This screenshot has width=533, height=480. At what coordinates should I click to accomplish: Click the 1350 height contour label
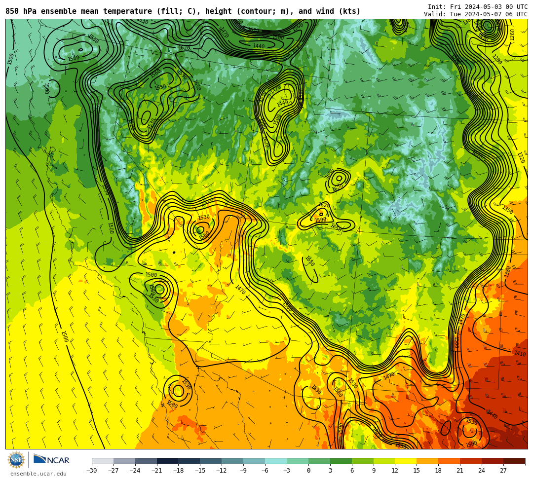(507, 209)
